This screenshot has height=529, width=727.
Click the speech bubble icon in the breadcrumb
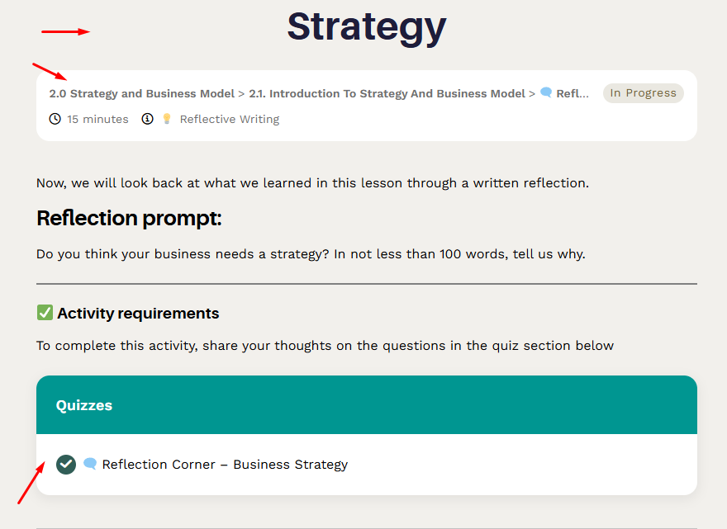pos(546,93)
